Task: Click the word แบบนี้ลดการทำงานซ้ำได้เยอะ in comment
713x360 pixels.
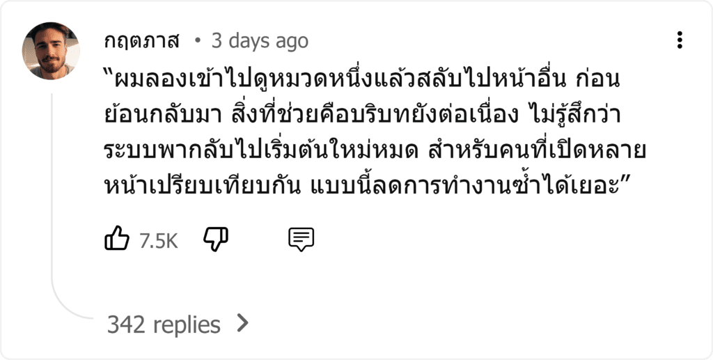Action: 465,187
